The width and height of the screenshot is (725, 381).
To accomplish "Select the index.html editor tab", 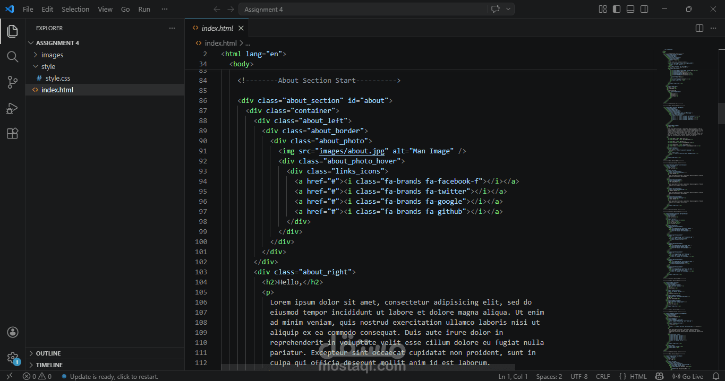I will click(217, 28).
